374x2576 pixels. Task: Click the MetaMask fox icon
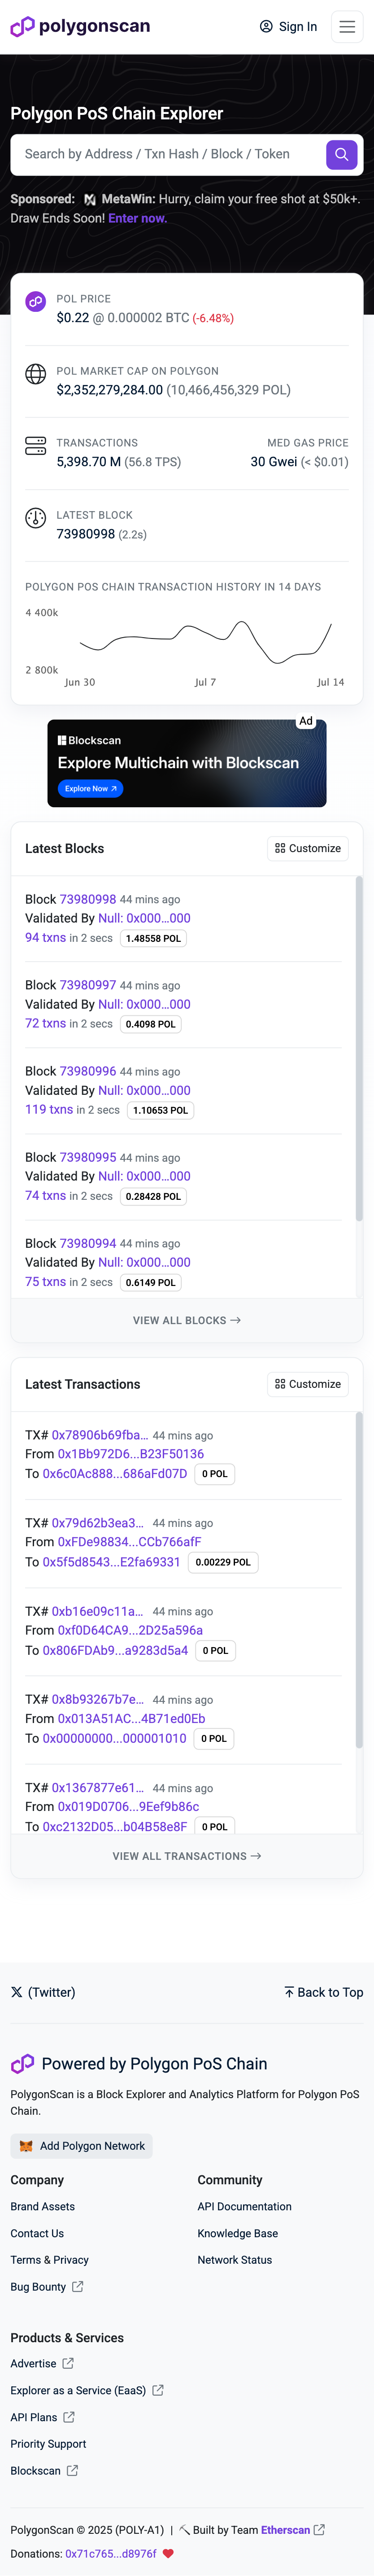point(27,2146)
